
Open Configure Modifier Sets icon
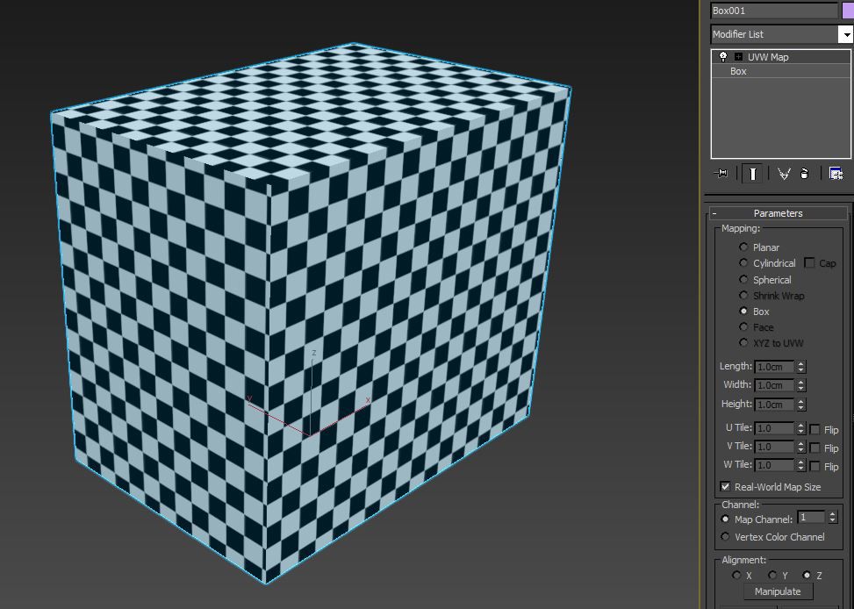[x=835, y=174]
